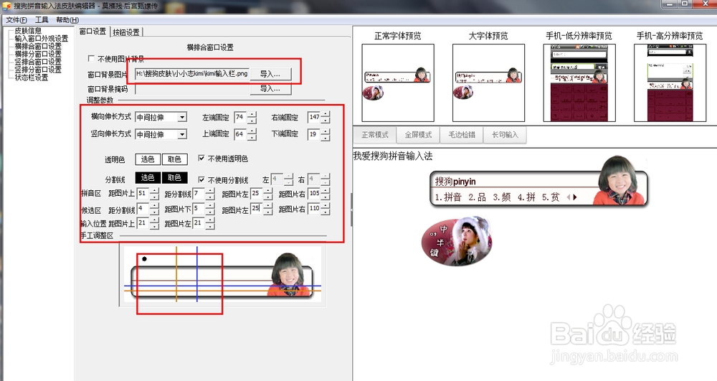Click 输入位置 距图片上 value field

(143, 224)
